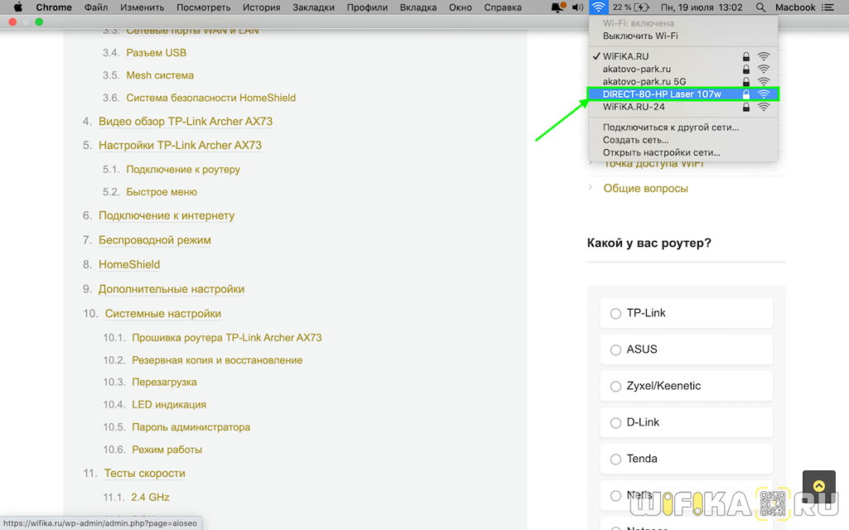Open Видео обзор TP-Link Archer AX73 link
Screen dimensions: 849x530
point(185,122)
